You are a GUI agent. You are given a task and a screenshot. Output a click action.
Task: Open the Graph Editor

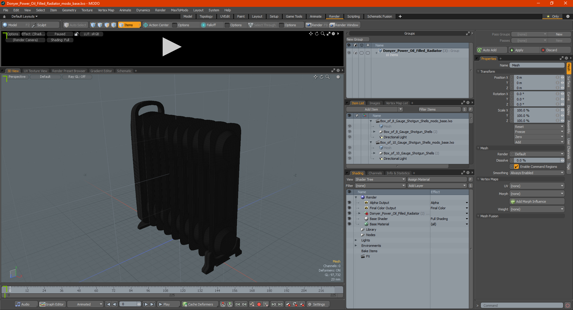click(52, 304)
